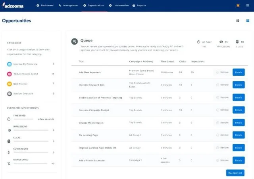Click the Conversions dollar icon
This screenshot has width=254, height=179.
coord(9,152)
